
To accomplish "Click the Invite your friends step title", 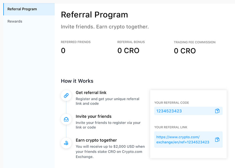I will point(93,116).
